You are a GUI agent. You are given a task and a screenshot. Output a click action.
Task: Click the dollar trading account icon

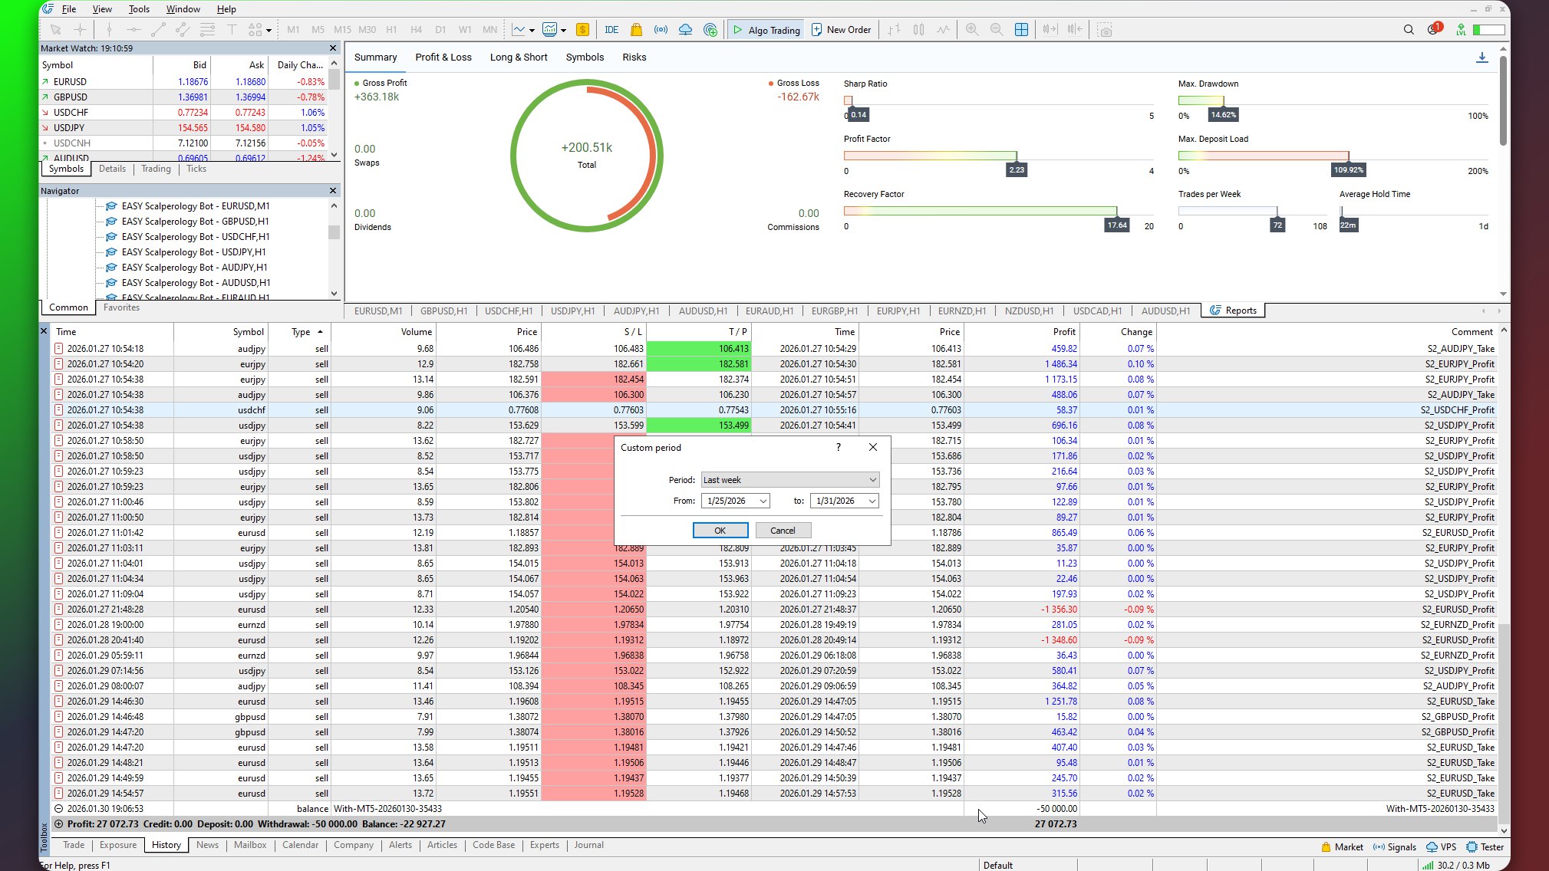click(x=582, y=30)
